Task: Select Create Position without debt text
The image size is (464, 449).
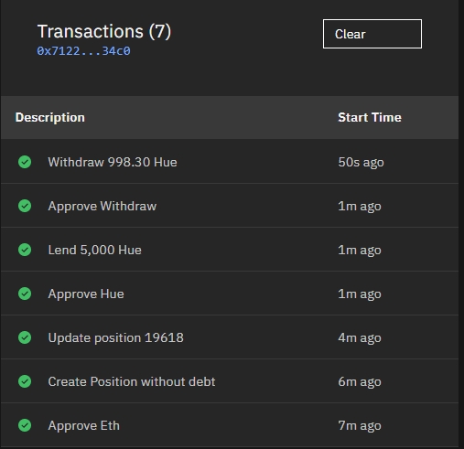Action: [x=132, y=381]
